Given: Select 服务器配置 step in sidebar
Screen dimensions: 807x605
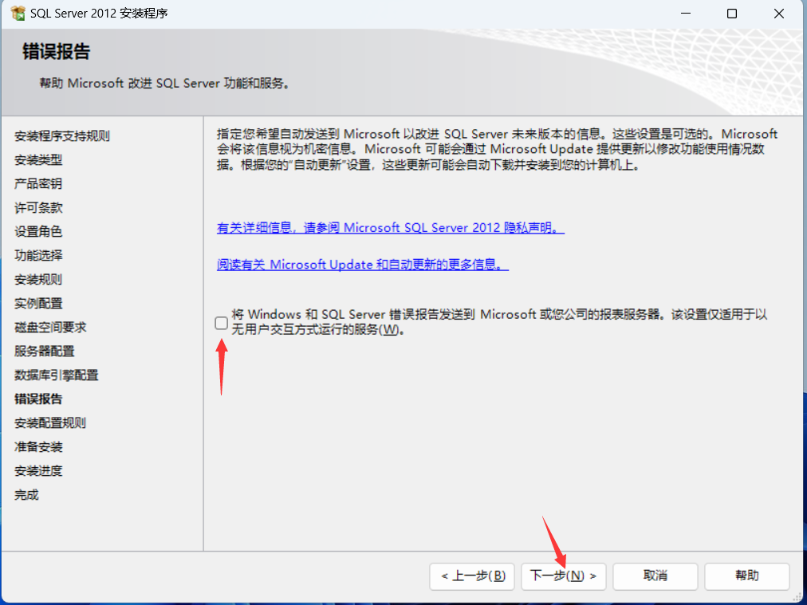Looking at the screenshot, I should [45, 352].
